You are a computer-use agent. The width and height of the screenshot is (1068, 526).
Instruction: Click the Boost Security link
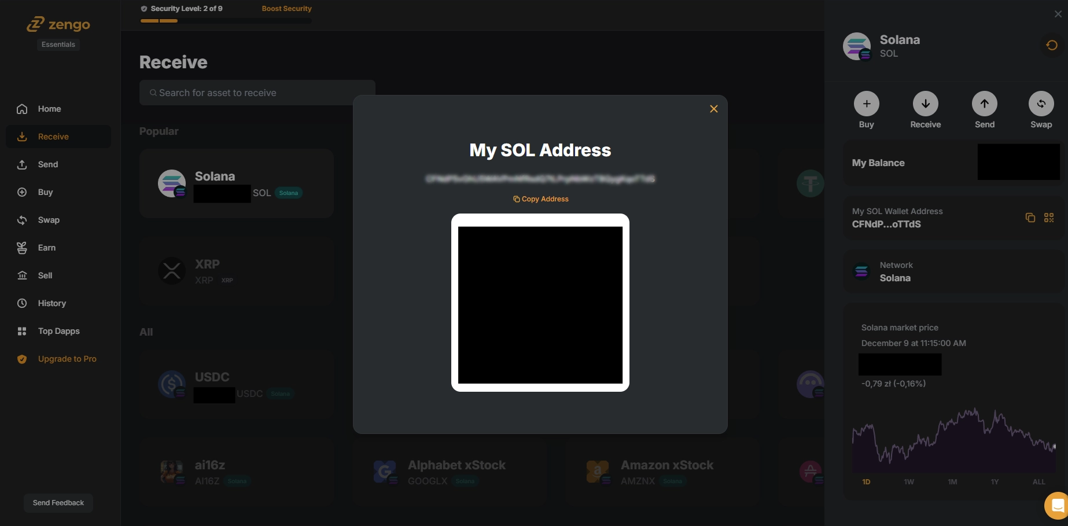(x=286, y=9)
